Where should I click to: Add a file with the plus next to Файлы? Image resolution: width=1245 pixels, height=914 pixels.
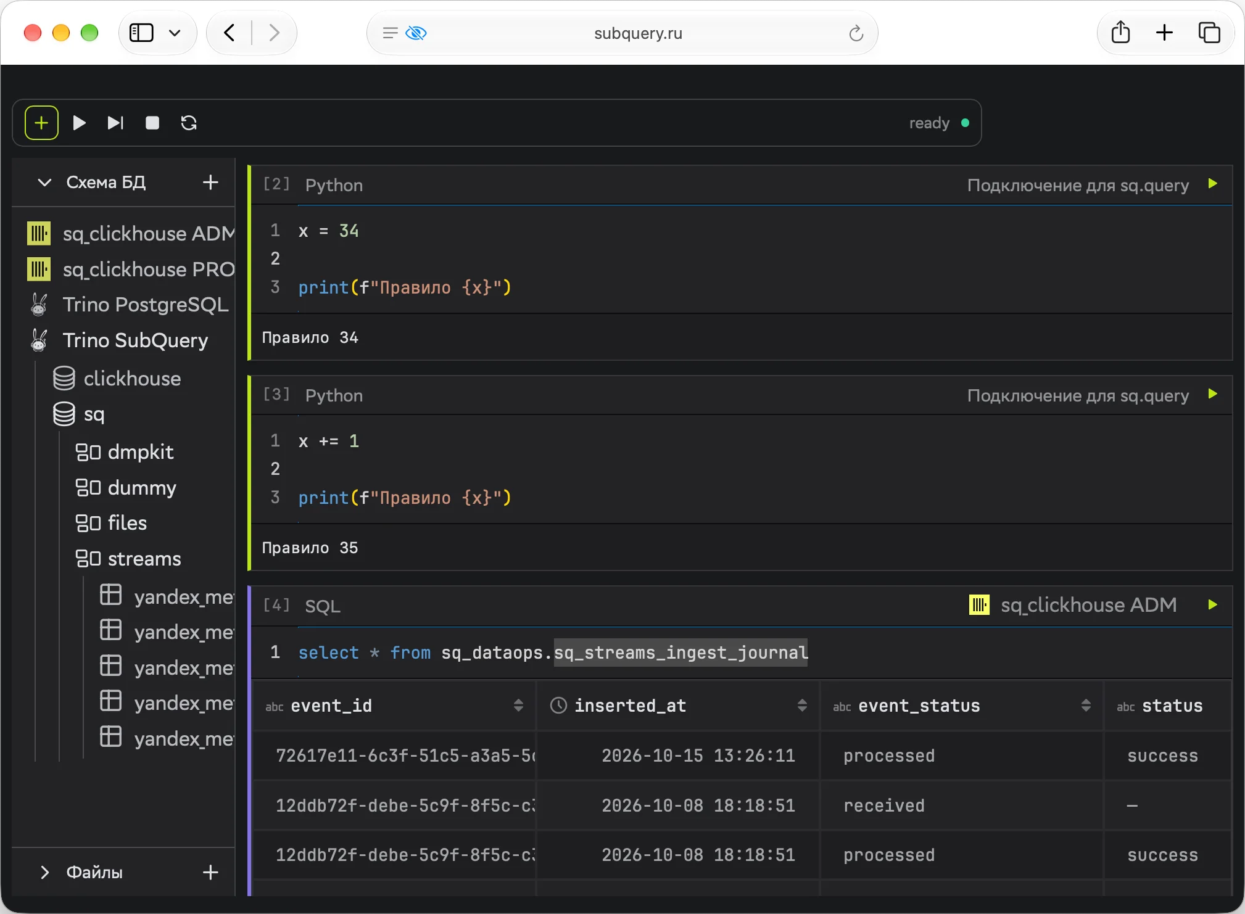(x=210, y=872)
